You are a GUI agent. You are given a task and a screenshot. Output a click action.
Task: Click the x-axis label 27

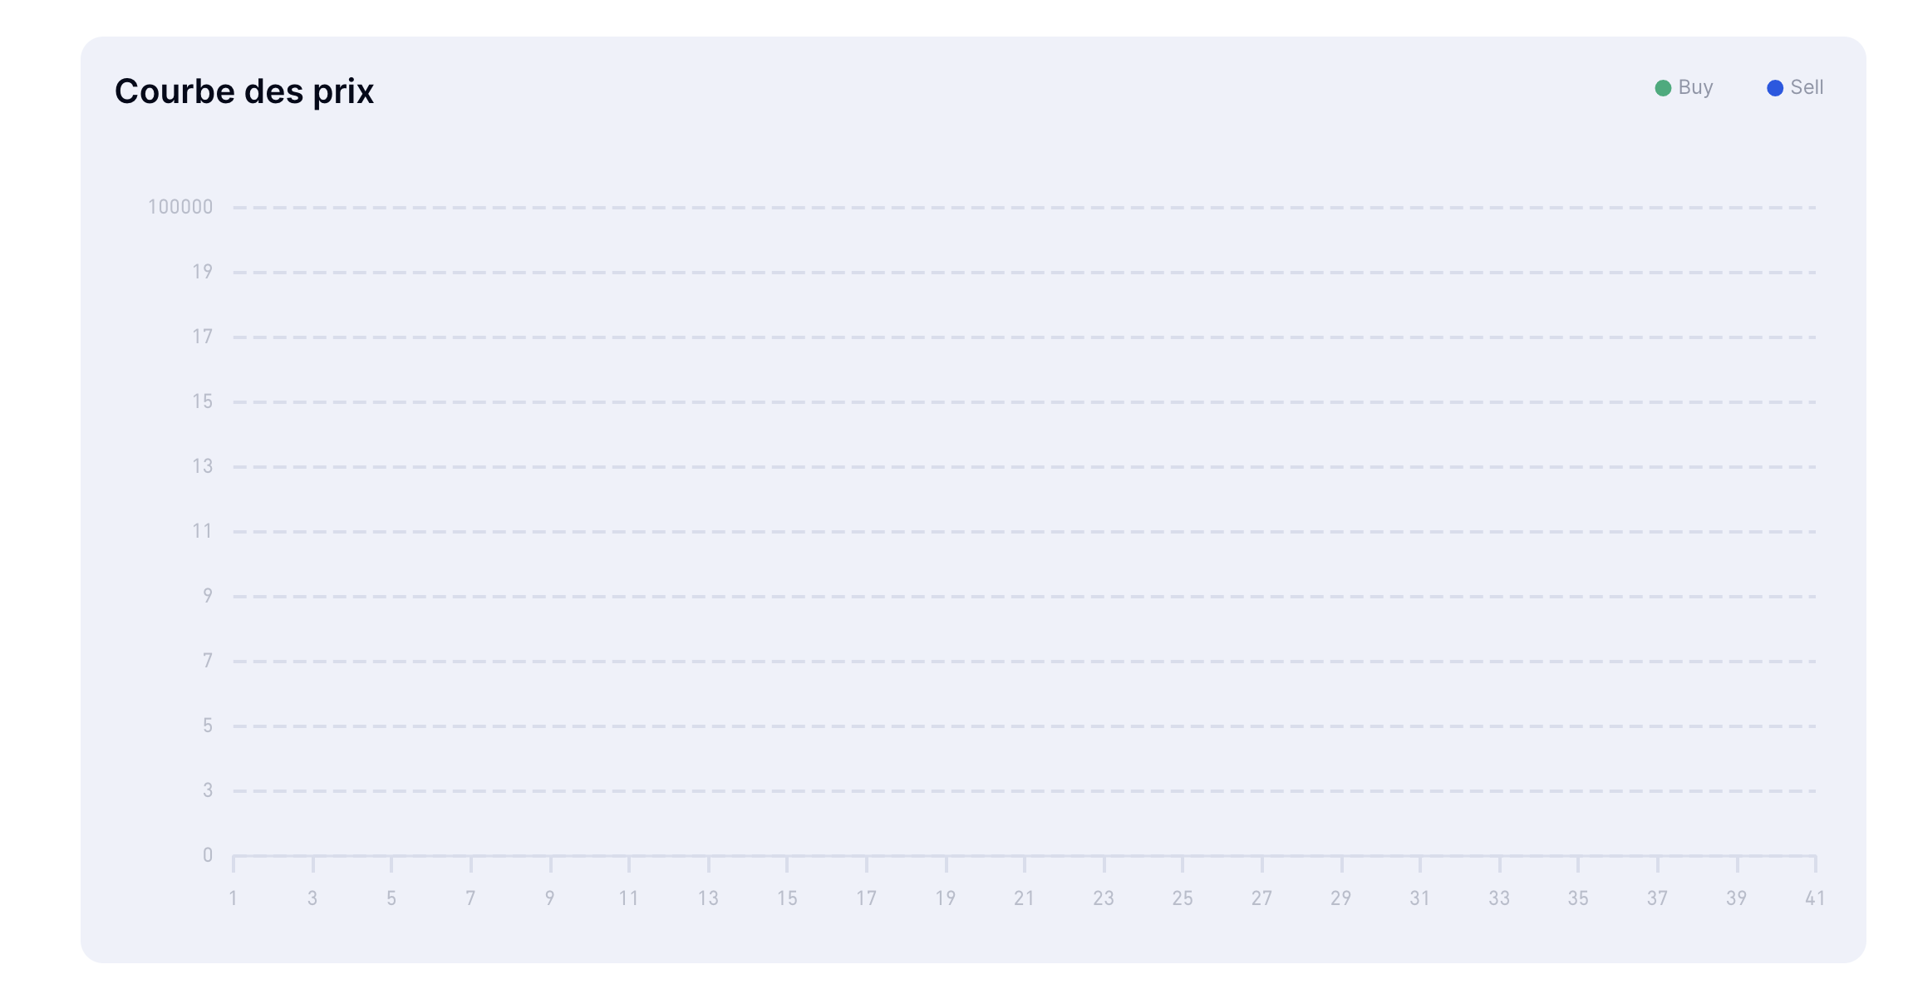[x=1261, y=898]
